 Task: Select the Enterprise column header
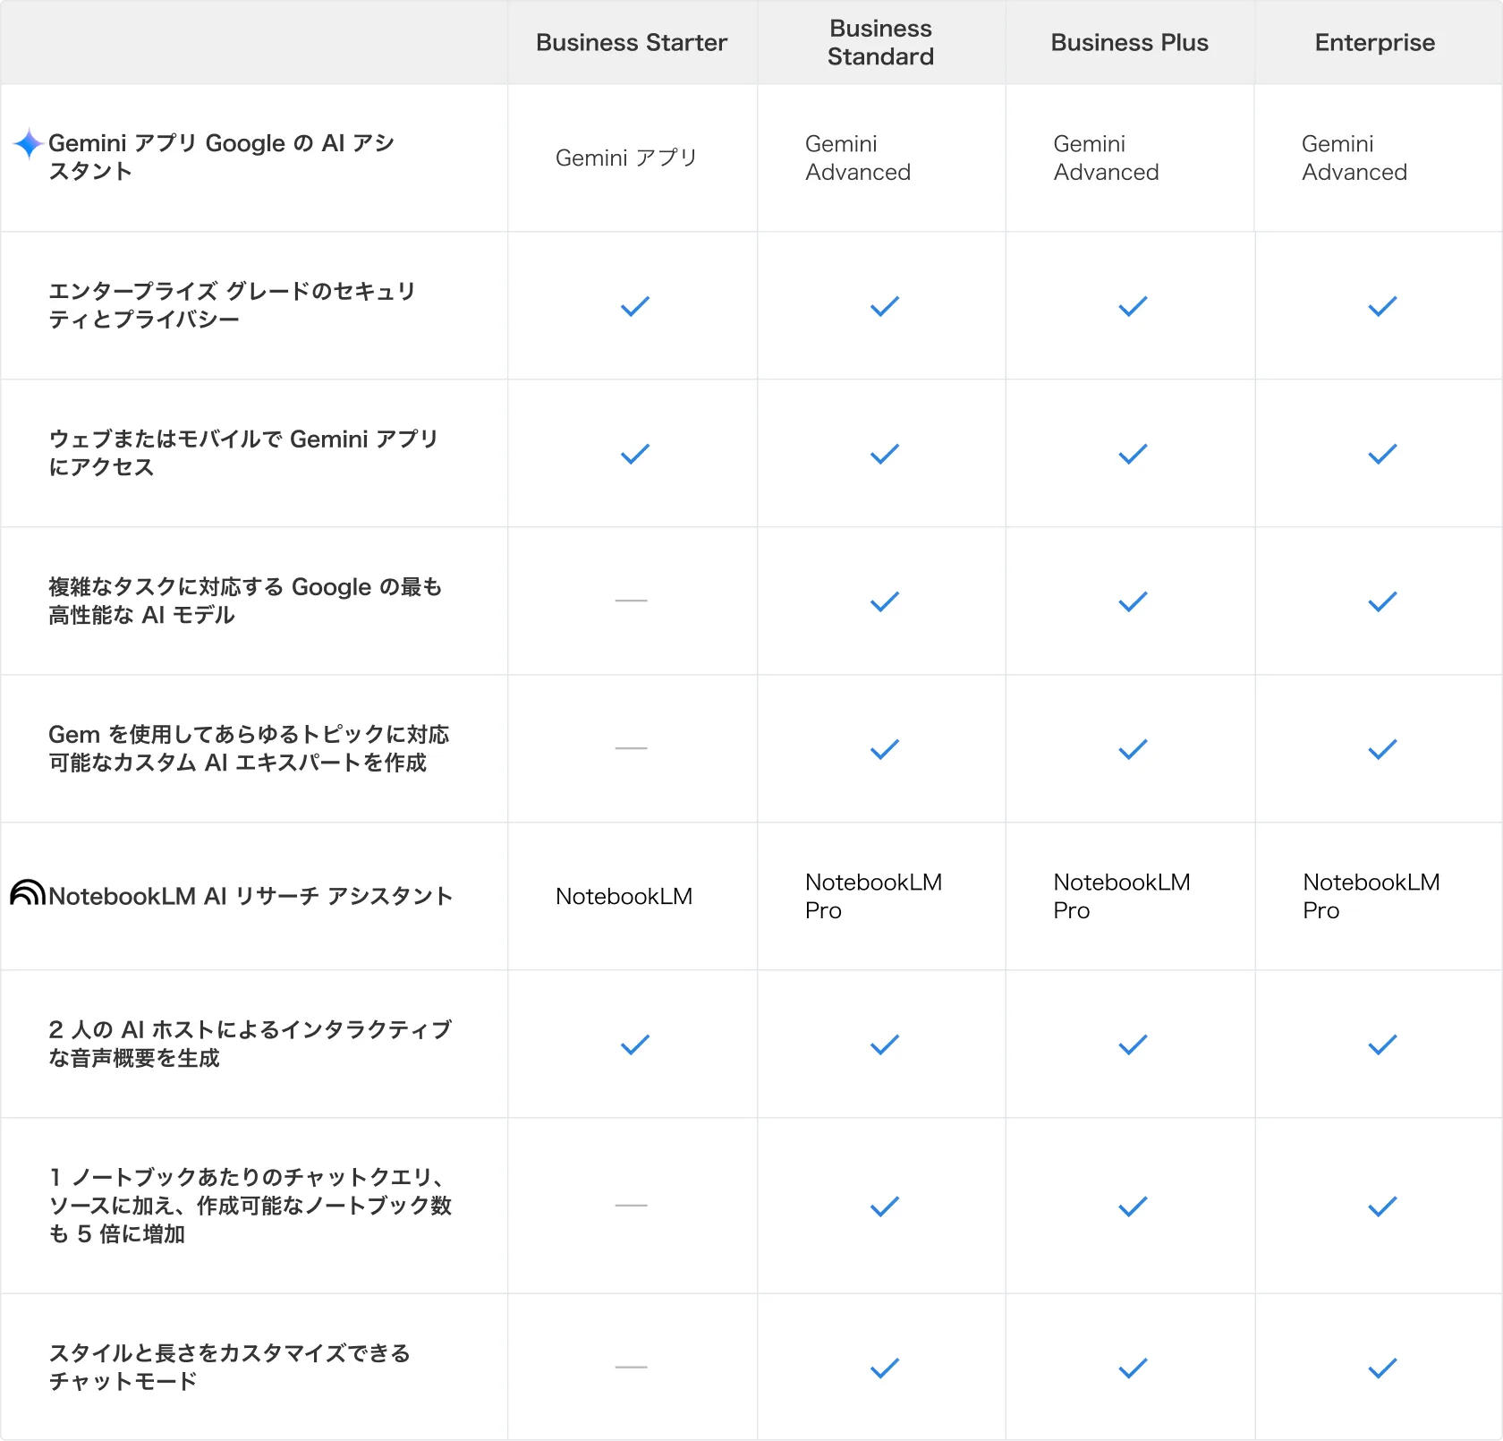pyautogui.click(x=1374, y=43)
